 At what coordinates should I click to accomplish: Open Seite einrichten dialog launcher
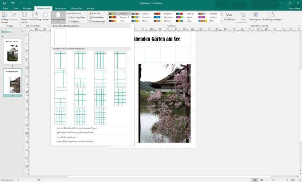pos(48,26)
